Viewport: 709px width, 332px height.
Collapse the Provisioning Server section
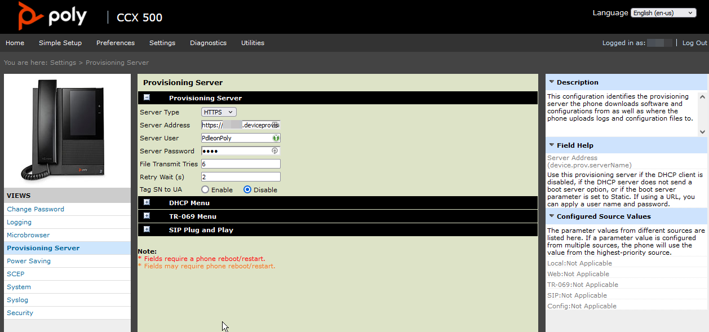[x=147, y=98]
